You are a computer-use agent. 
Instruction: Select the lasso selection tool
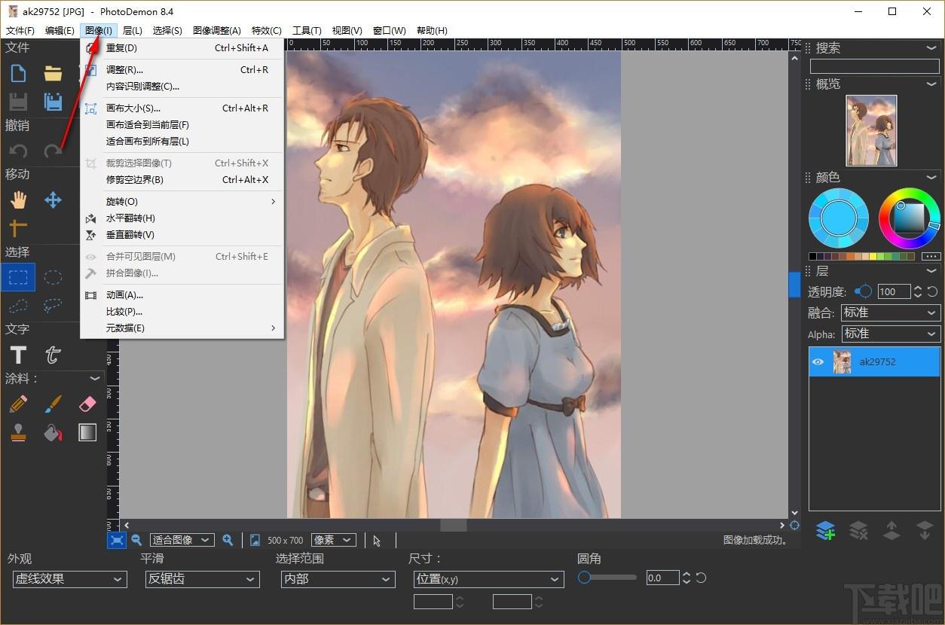coord(53,305)
